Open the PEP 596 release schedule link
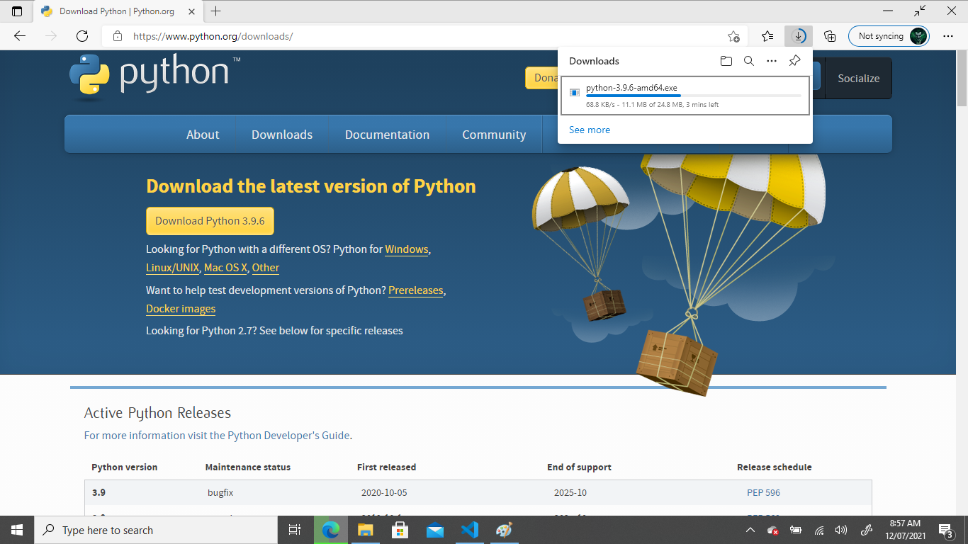Screen dimensions: 968x544 click(x=763, y=492)
